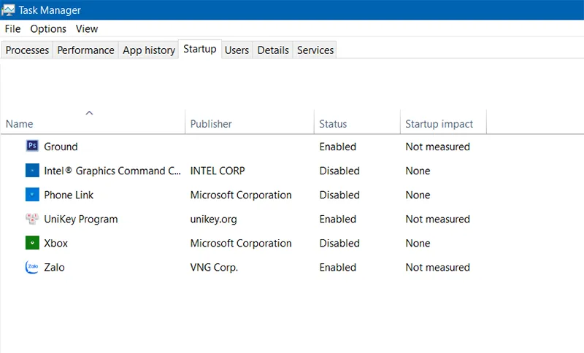Switch to the App history tab
This screenshot has height=353, width=584.
click(149, 50)
